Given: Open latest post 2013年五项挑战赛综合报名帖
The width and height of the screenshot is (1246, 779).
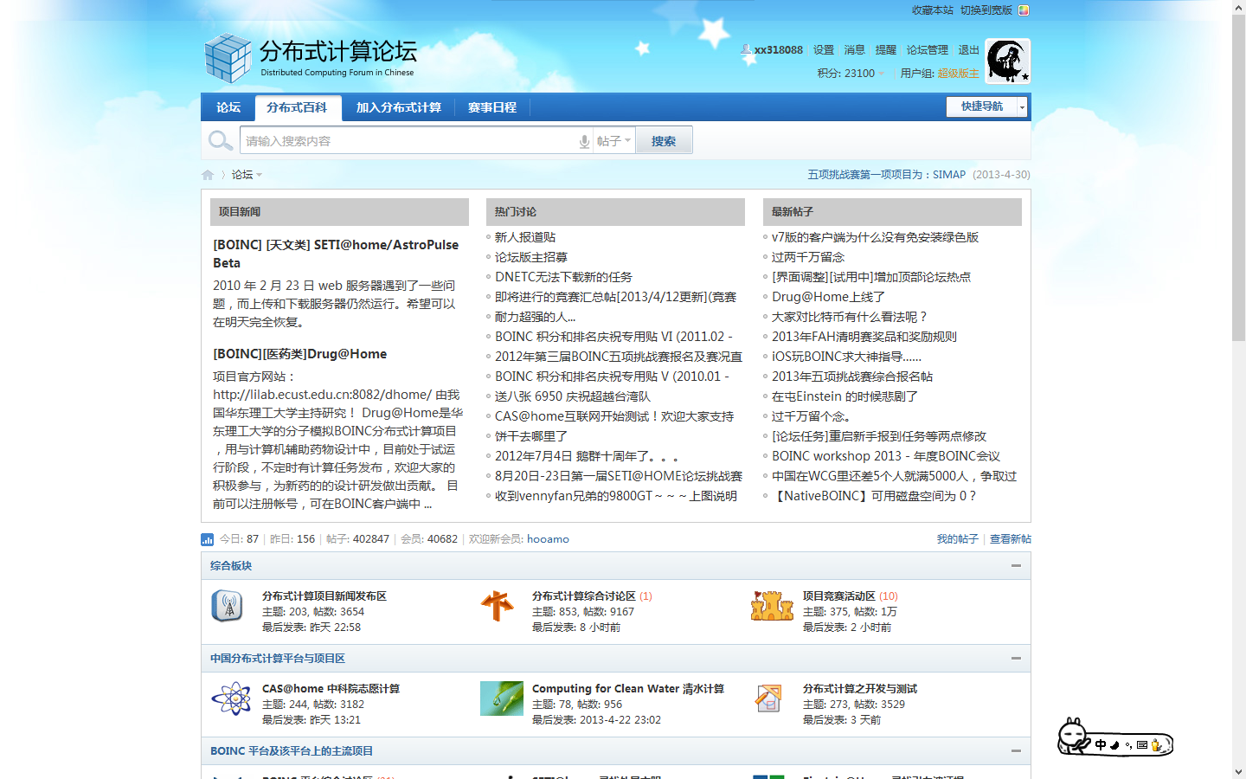Looking at the screenshot, I should 852,377.
